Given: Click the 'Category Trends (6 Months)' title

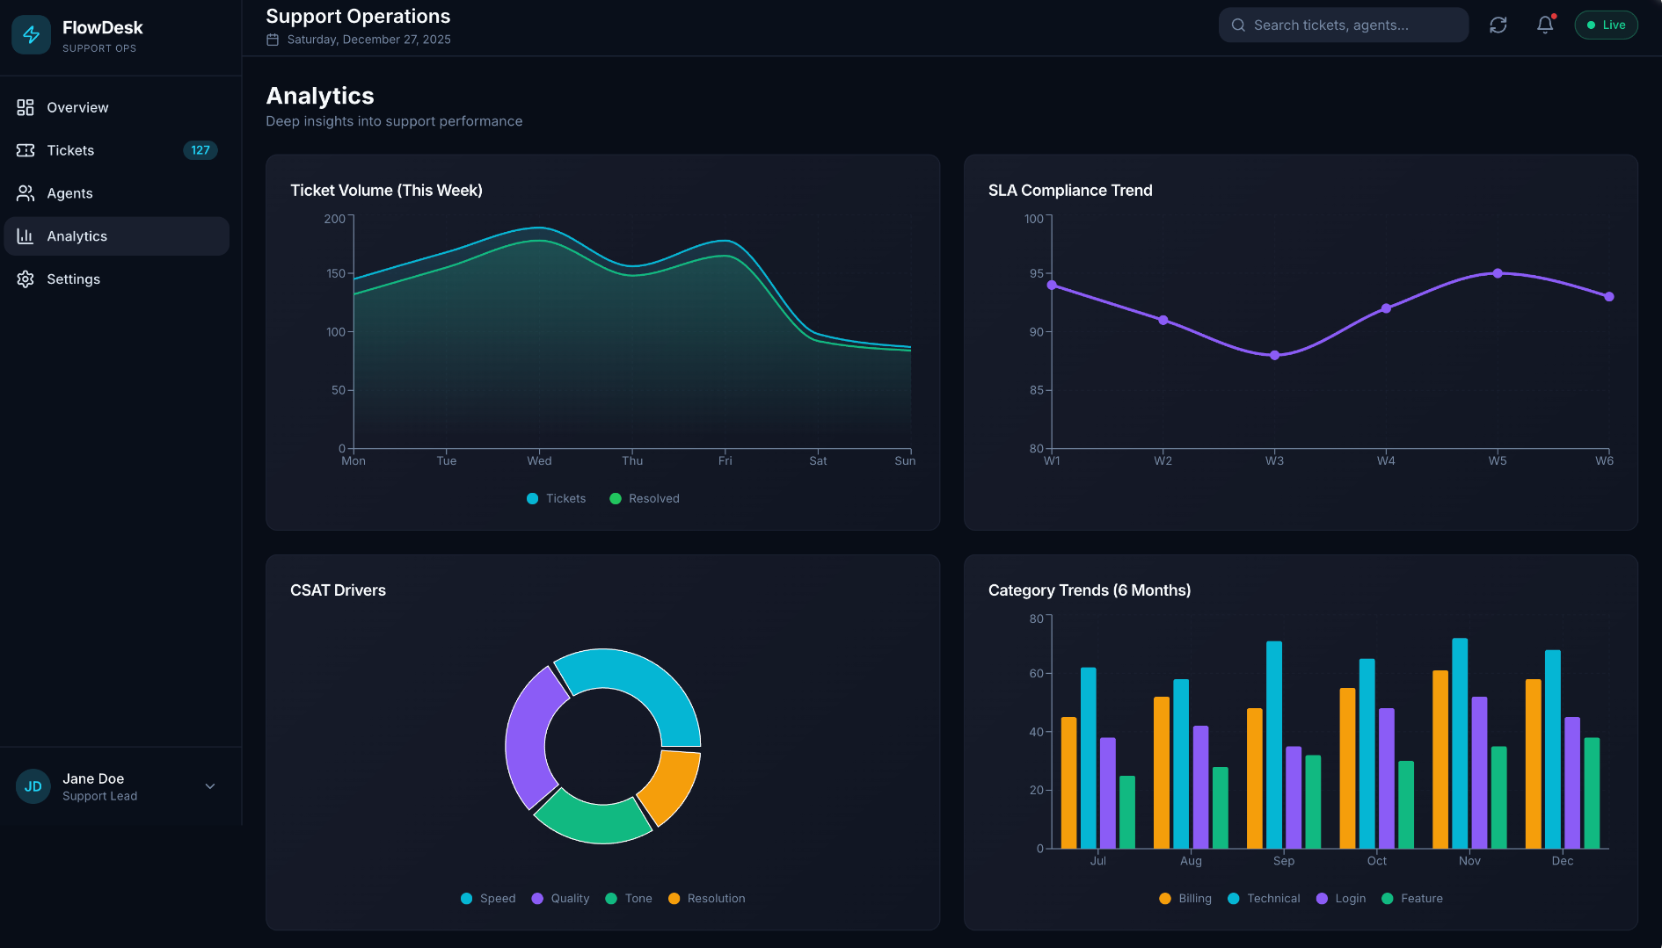Looking at the screenshot, I should click(x=1090, y=590).
